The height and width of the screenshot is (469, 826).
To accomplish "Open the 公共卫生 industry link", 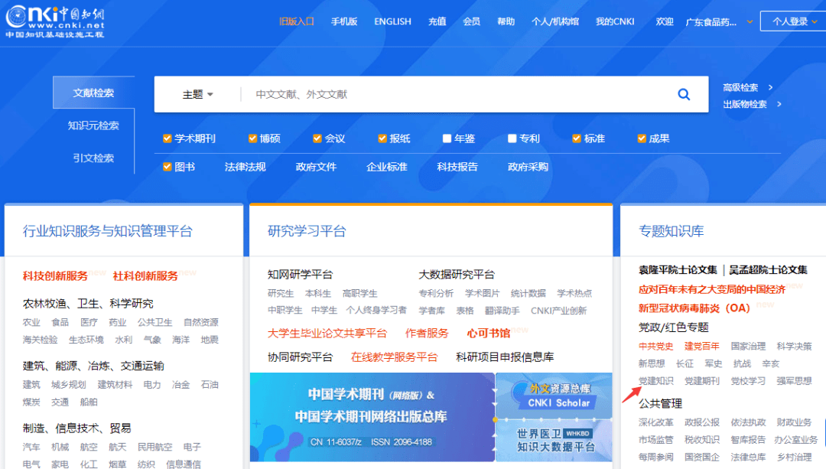I will coord(154,323).
